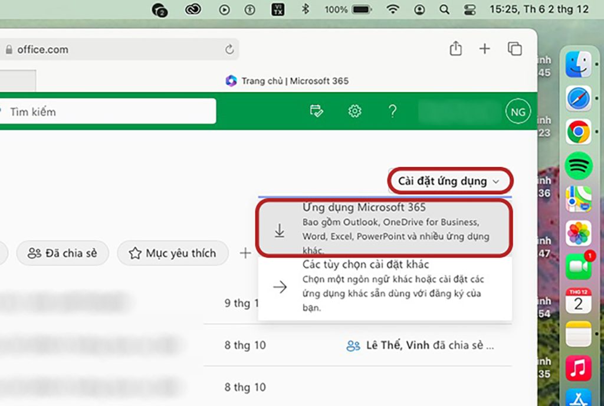The width and height of the screenshot is (604, 406).
Task: Reload the office.com page
Action: coord(229,50)
